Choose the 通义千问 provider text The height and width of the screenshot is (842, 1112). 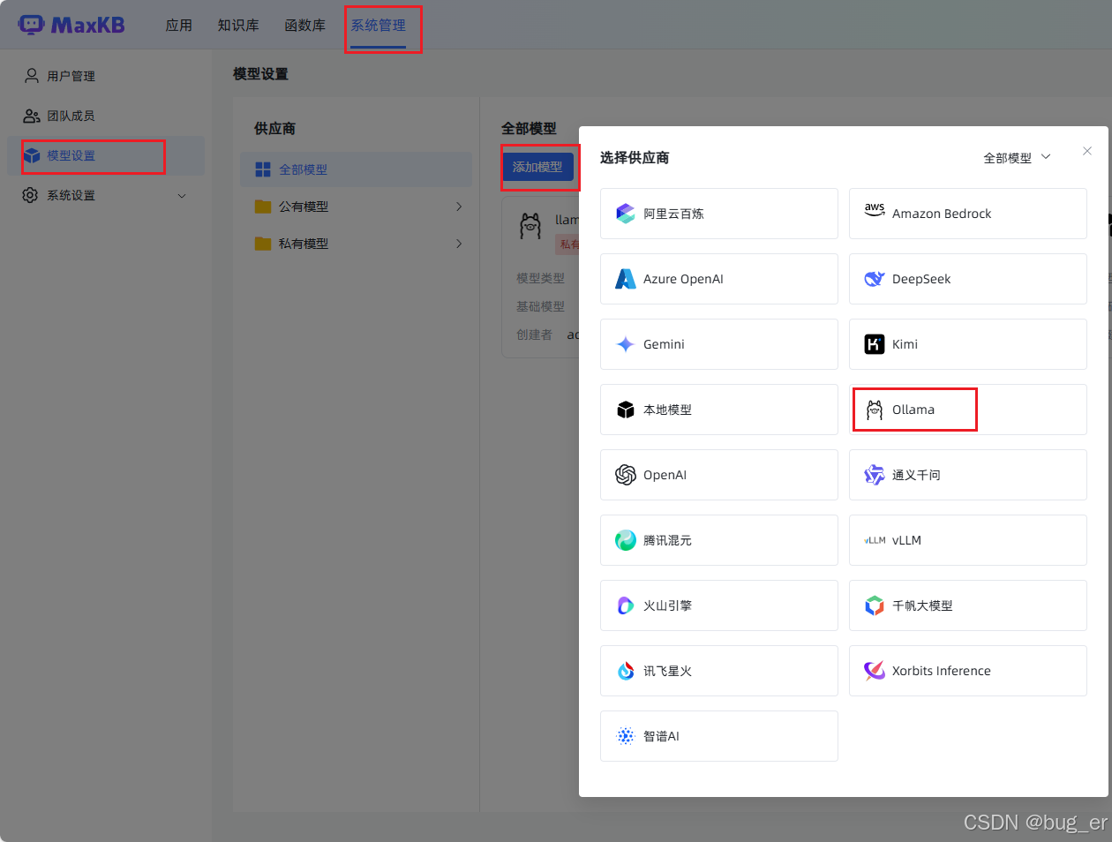(916, 475)
